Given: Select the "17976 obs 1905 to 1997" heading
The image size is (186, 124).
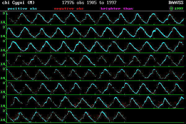Looking at the screenshot, I should [x=89, y=2].
